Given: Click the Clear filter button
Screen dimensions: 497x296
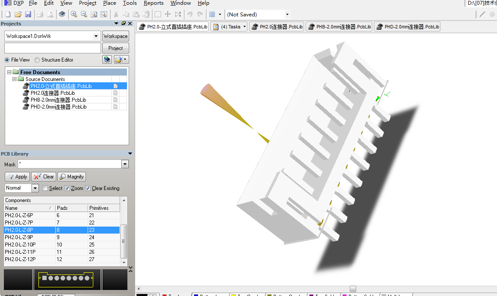Looking at the screenshot, I should pos(44,177).
